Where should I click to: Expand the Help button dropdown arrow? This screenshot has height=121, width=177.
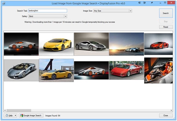click(16, 116)
